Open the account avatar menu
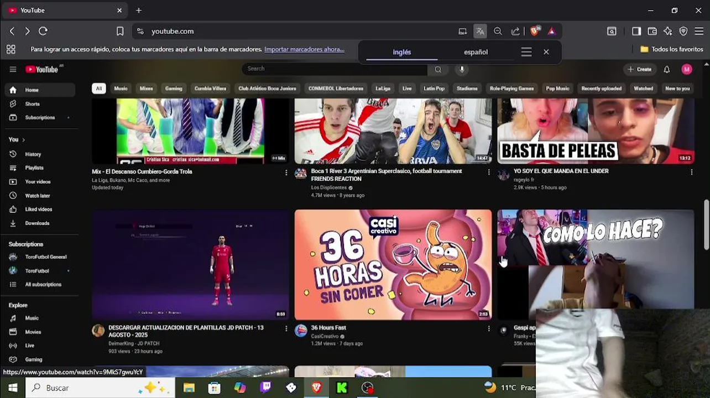Image resolution: width=710 pixels, height=398 pixels. (687, 69)
